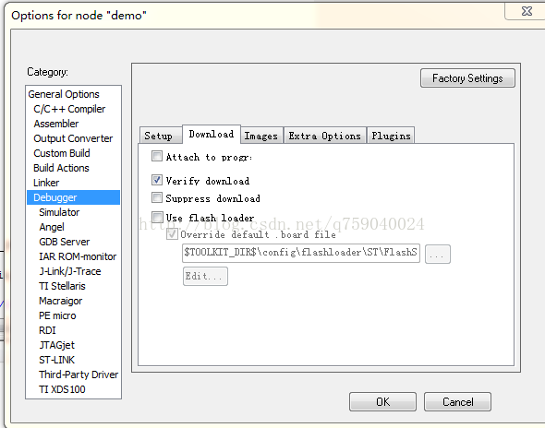
Task: Close the Options for node dialog
Action: [527, 11]
